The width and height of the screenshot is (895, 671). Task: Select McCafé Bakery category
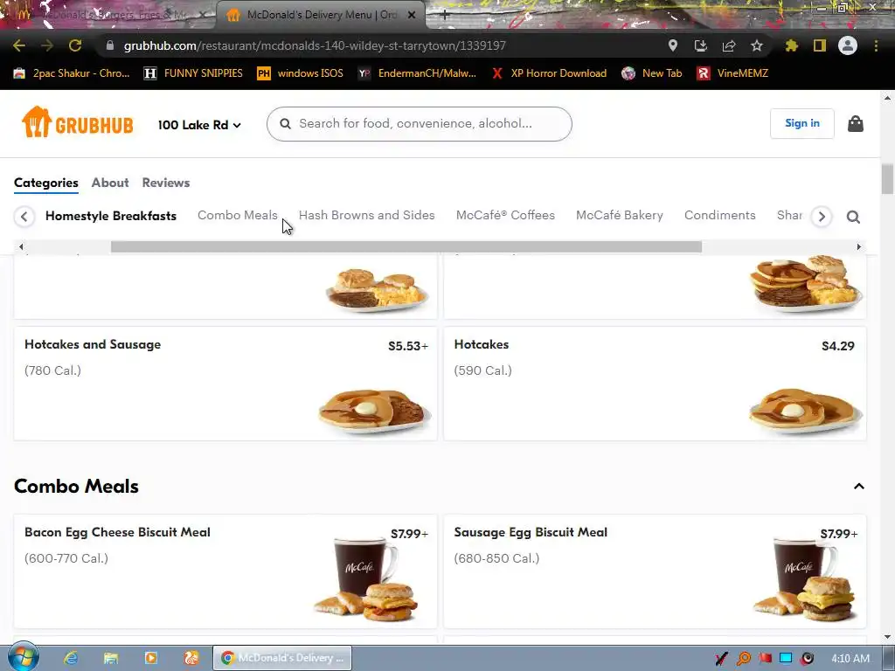(x=620, y=215)
